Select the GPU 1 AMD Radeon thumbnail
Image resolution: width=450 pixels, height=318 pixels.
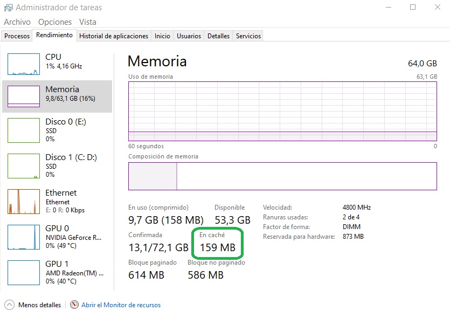coord(24,273)
